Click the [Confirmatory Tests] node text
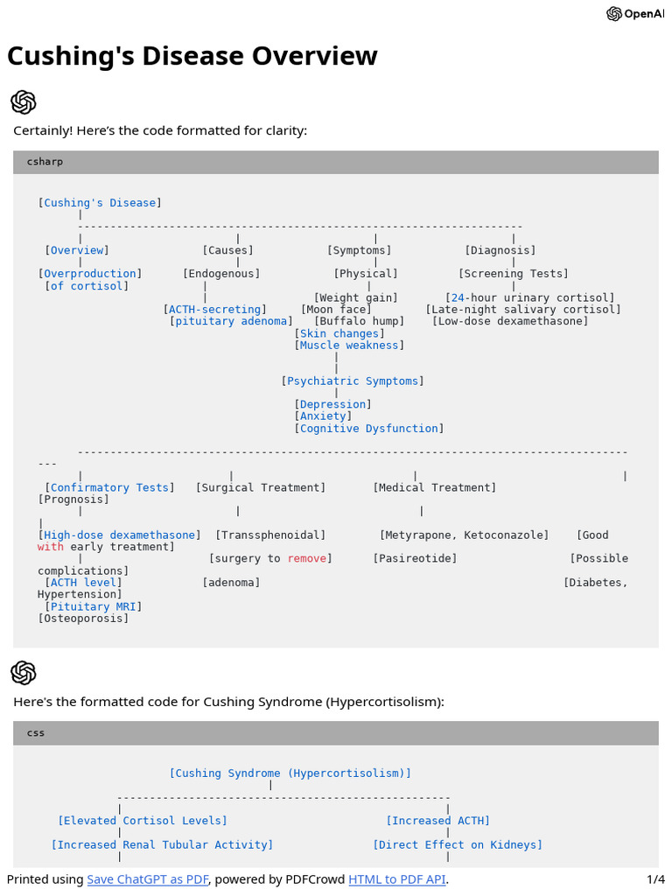The width and height of the screenshot is (672, 896). 109,487
